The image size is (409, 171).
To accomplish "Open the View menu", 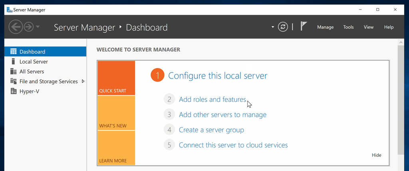I will 369,27.
